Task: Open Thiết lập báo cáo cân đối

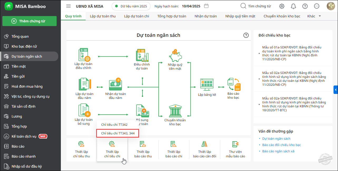Action: (205, 149)
